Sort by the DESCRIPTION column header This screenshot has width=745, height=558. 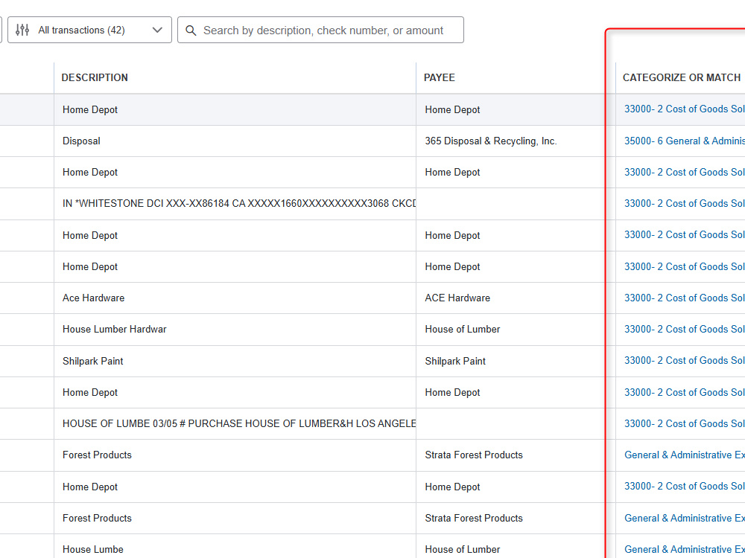pos(95,77)
